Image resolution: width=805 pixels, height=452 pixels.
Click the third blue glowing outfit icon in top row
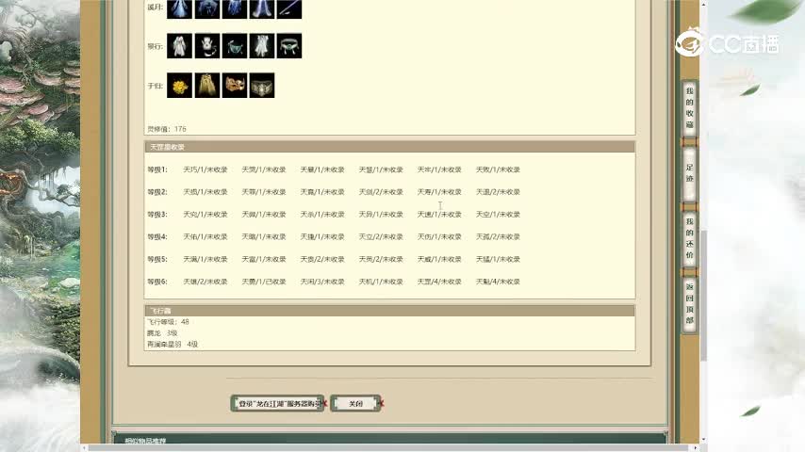tap(235, 8)
